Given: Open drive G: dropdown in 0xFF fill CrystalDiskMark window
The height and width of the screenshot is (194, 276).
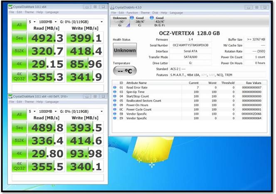Looking at the screenshot, I should (81, 111).
